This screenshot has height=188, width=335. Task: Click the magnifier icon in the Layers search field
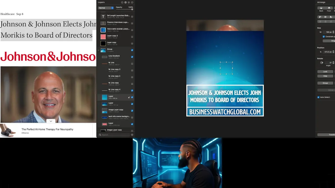pos(100,135)
